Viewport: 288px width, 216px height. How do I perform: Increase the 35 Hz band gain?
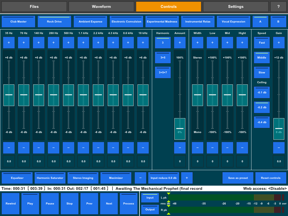(x=9, y=42)
